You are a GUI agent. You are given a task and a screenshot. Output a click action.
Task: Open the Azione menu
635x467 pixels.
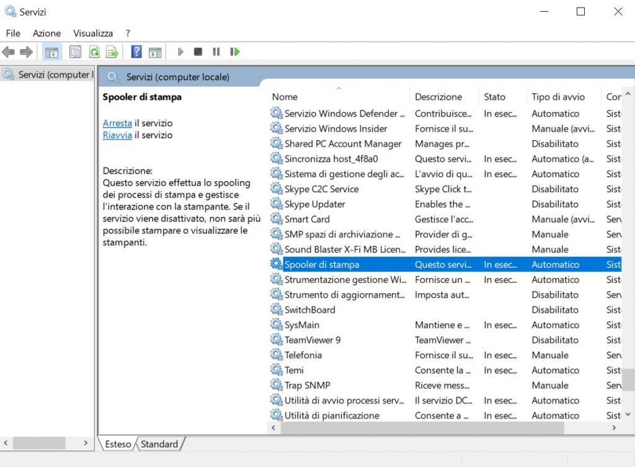(x=47, y=33)
